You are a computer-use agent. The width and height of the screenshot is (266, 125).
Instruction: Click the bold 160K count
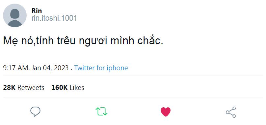60,88
